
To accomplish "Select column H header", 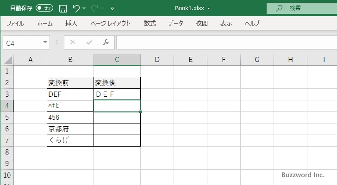I will 290,60.
